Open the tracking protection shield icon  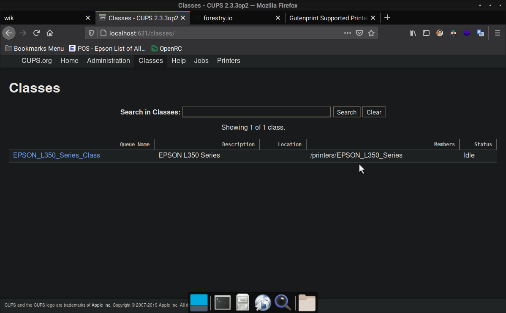pos(91,33)
